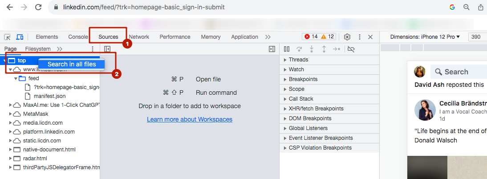Click the share page icon
487x179 pixels.
(x=480, y=7)
